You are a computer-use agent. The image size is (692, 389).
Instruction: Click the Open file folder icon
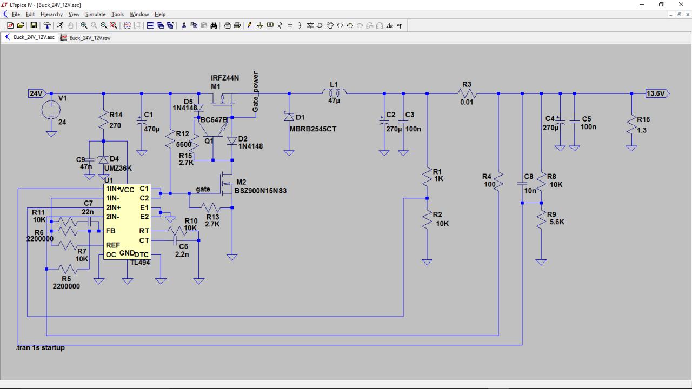click(x=21, y=25)
